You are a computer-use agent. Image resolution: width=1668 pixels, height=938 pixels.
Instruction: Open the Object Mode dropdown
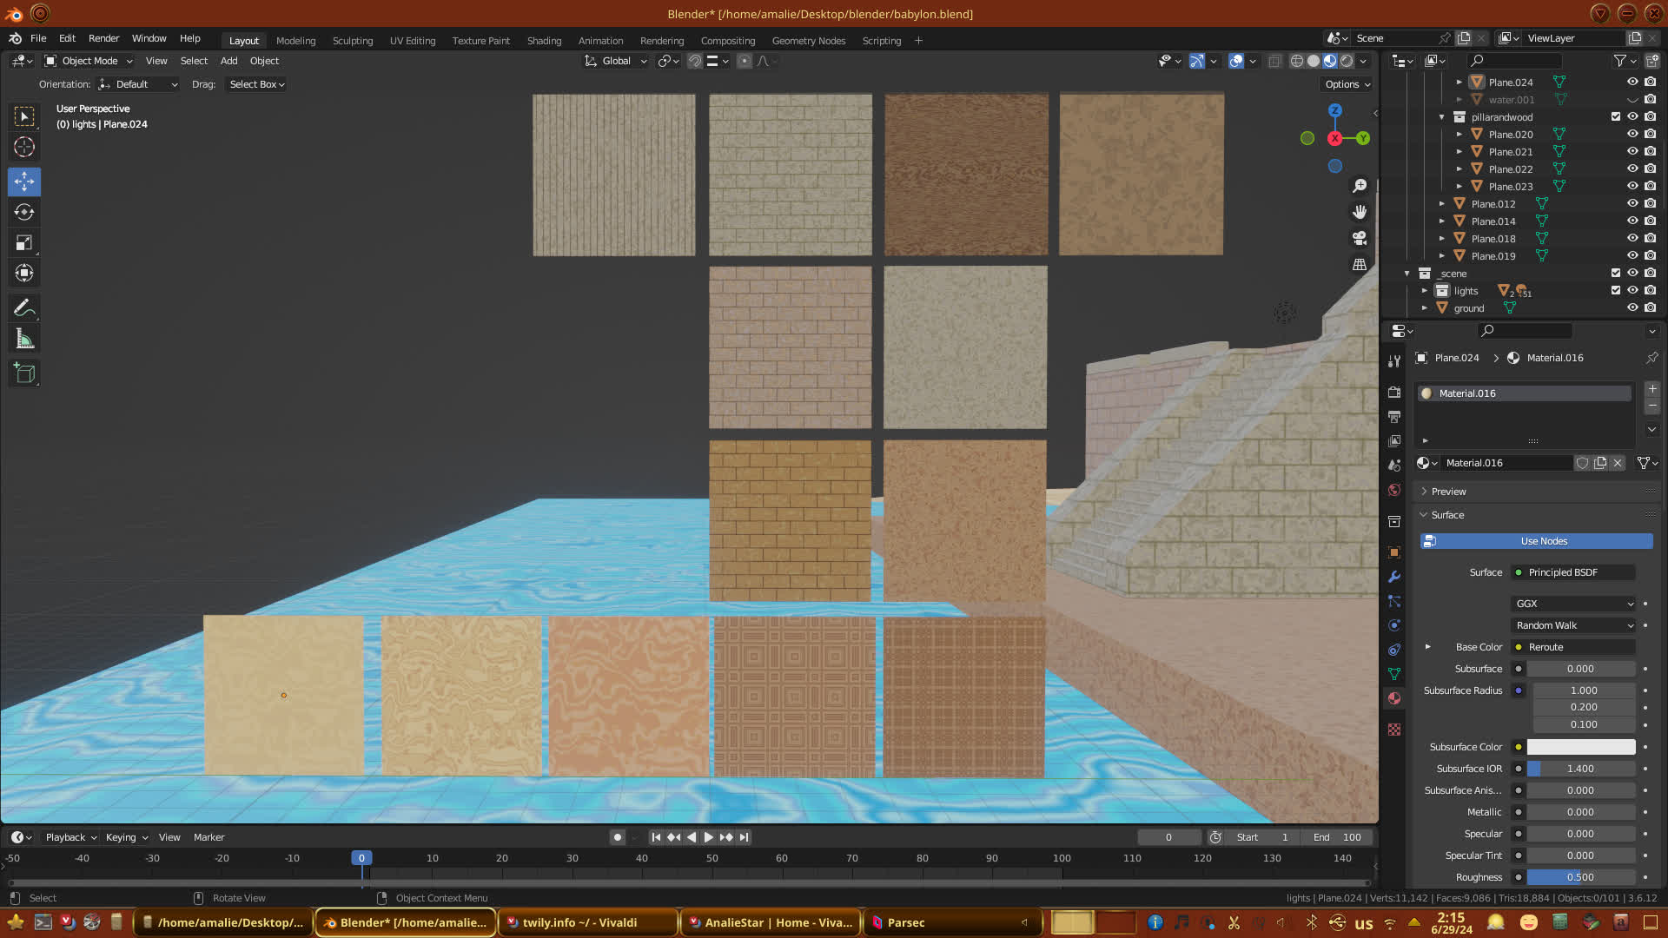pos(89,61)
